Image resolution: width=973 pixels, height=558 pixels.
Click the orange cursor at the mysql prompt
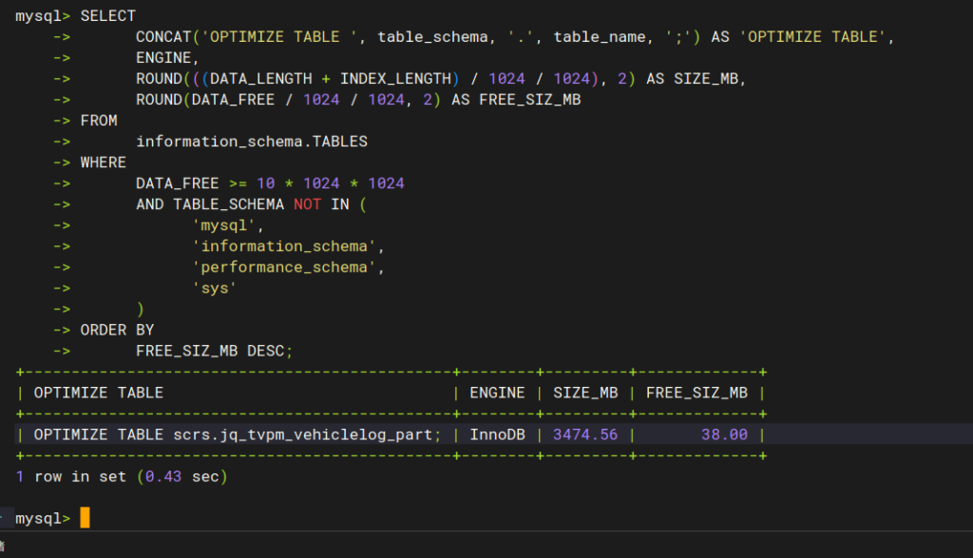pos(85,518)
